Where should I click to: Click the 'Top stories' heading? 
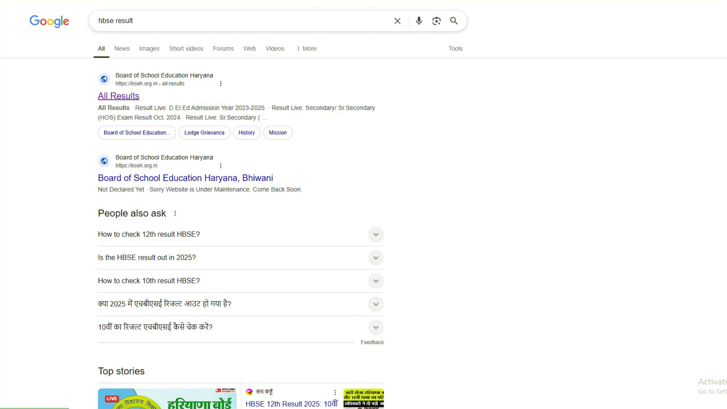[121, 371]
